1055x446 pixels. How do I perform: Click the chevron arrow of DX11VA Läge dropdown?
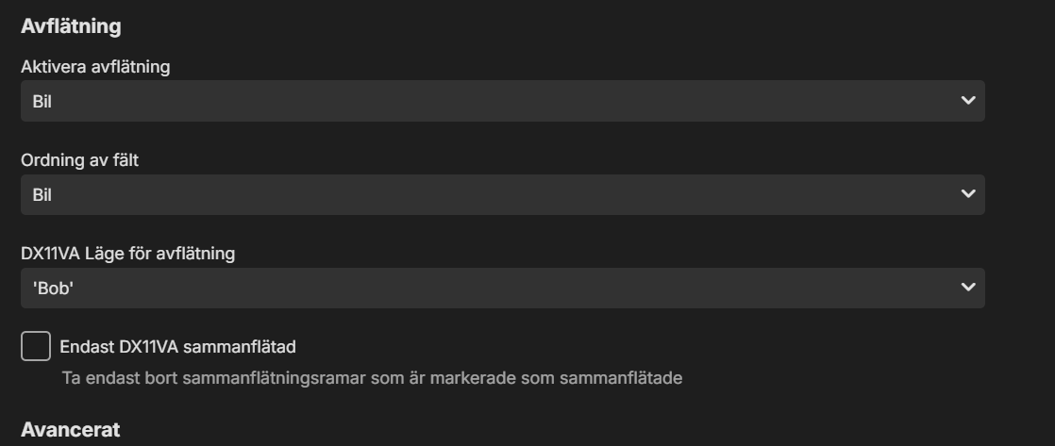pyautogui.click(x=967, y=288)
